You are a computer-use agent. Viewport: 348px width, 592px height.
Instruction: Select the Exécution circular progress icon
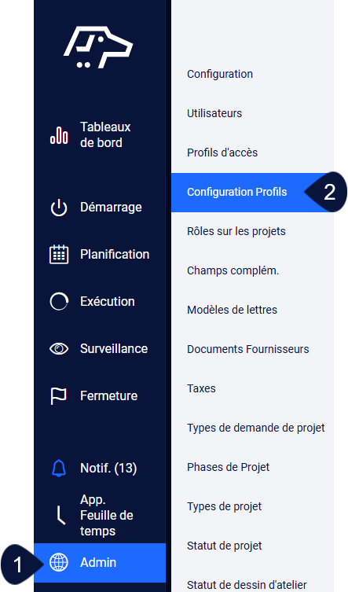[x=59, y=301]
